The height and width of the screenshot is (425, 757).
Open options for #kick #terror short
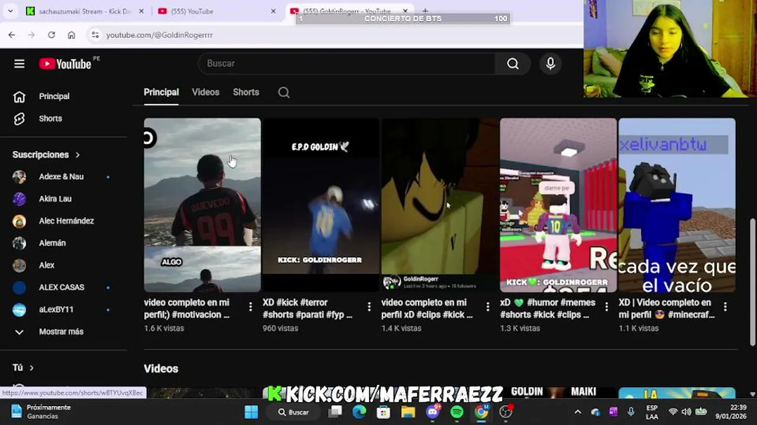pyautogui.click(x=369, y=307)
